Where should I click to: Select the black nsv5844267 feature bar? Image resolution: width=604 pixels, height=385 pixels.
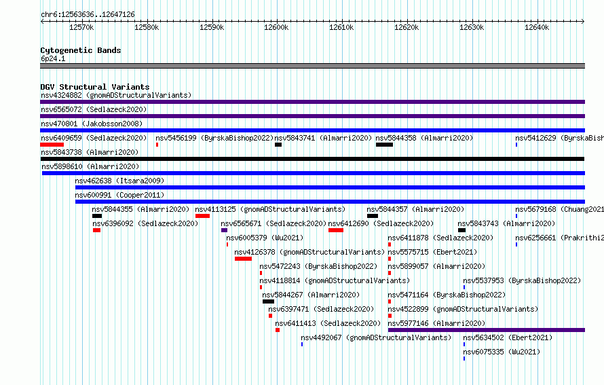pos(268,301)
